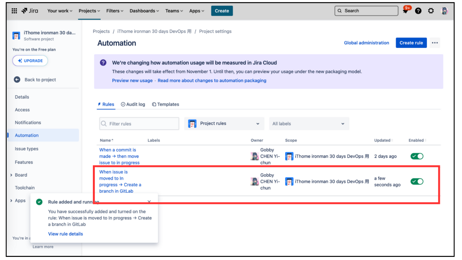
Task: Click the owner avatar in the commit rule row
Action: [x=254, y=156]
